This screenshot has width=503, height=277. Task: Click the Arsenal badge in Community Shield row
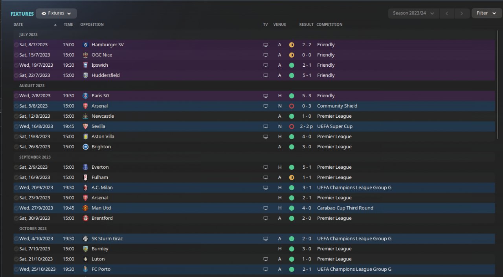pos(86,106)
